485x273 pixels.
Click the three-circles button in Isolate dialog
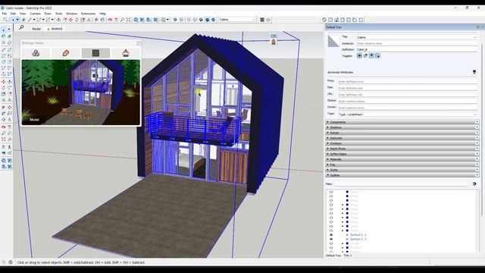point(36,53)
